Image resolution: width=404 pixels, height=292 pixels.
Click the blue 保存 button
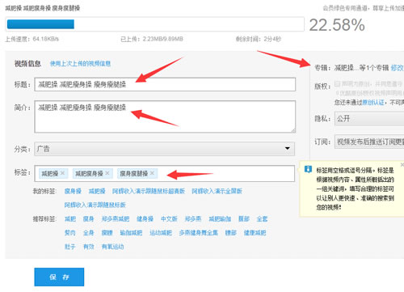(59, 277)
